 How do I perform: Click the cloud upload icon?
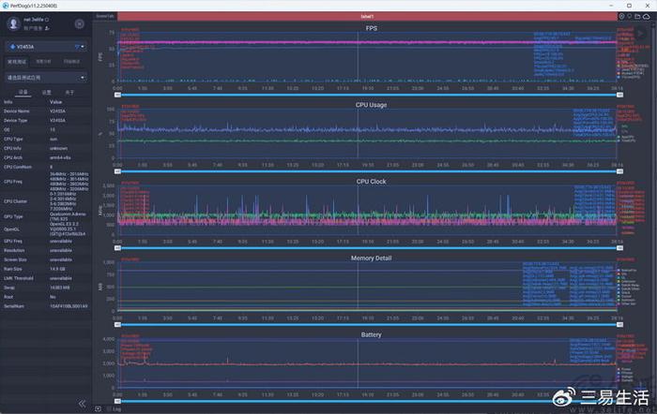coord(647,16)
